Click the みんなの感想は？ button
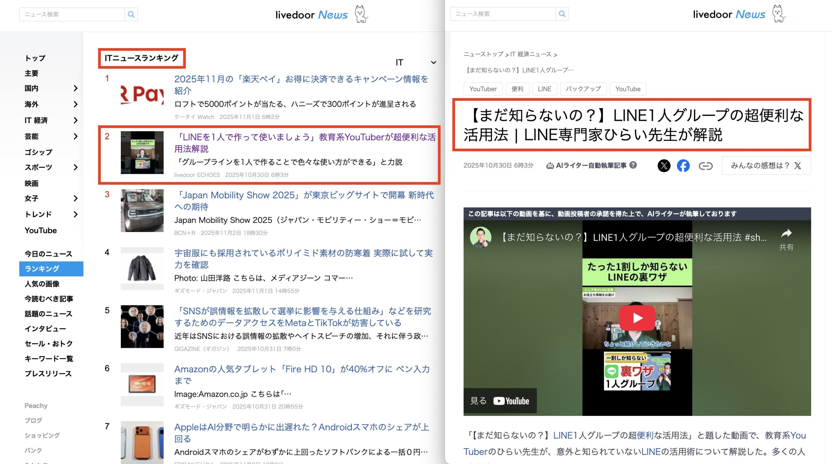The width and height of the screenshot is (832, 464). (766, 166)
